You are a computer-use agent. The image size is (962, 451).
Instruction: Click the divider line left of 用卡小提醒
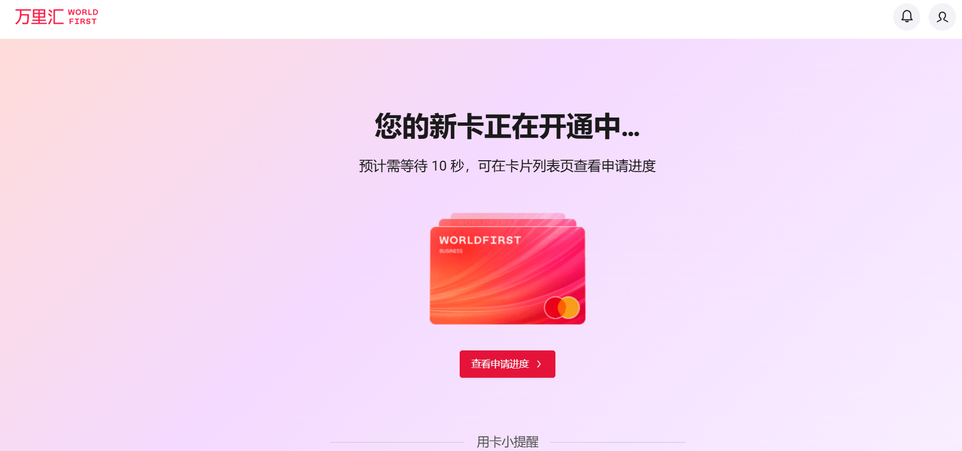[x=397, y=442]
